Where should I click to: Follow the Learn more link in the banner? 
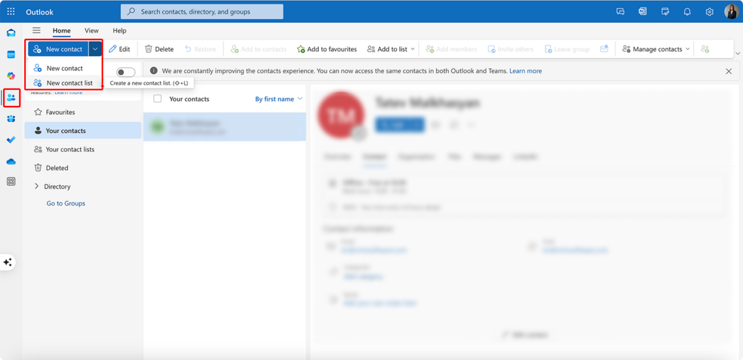526,71
